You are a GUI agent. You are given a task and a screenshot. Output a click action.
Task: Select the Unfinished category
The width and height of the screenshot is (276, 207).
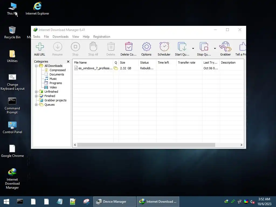tap(51, 92)
